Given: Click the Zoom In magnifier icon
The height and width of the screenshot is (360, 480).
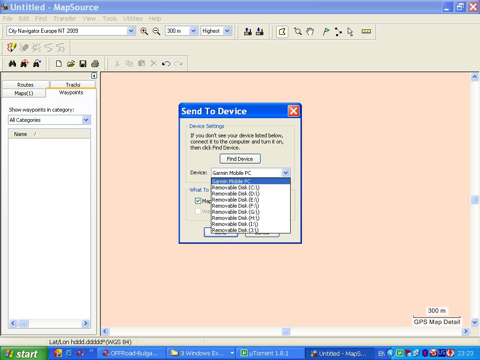Looking at the screenshot, I should (x=144, y=31).
